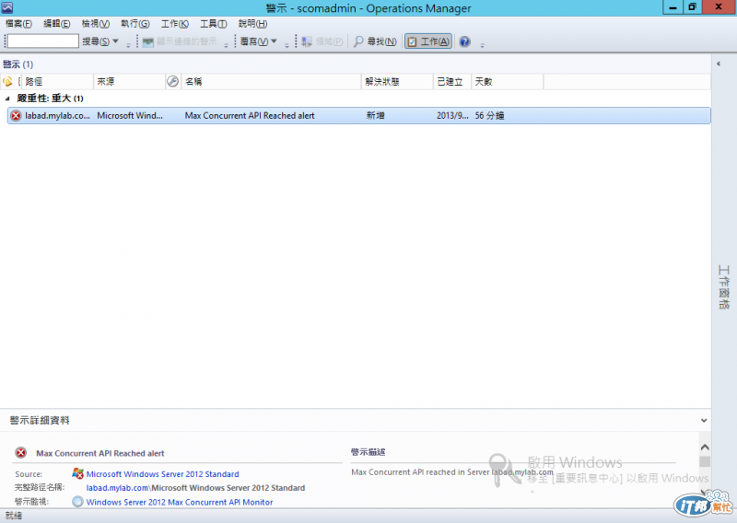Click the 56 分鐘 age cell
737x523 pixels.
(489, 116)
